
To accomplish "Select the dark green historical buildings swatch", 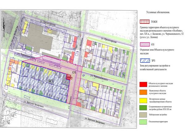I will tap(143, 108).
